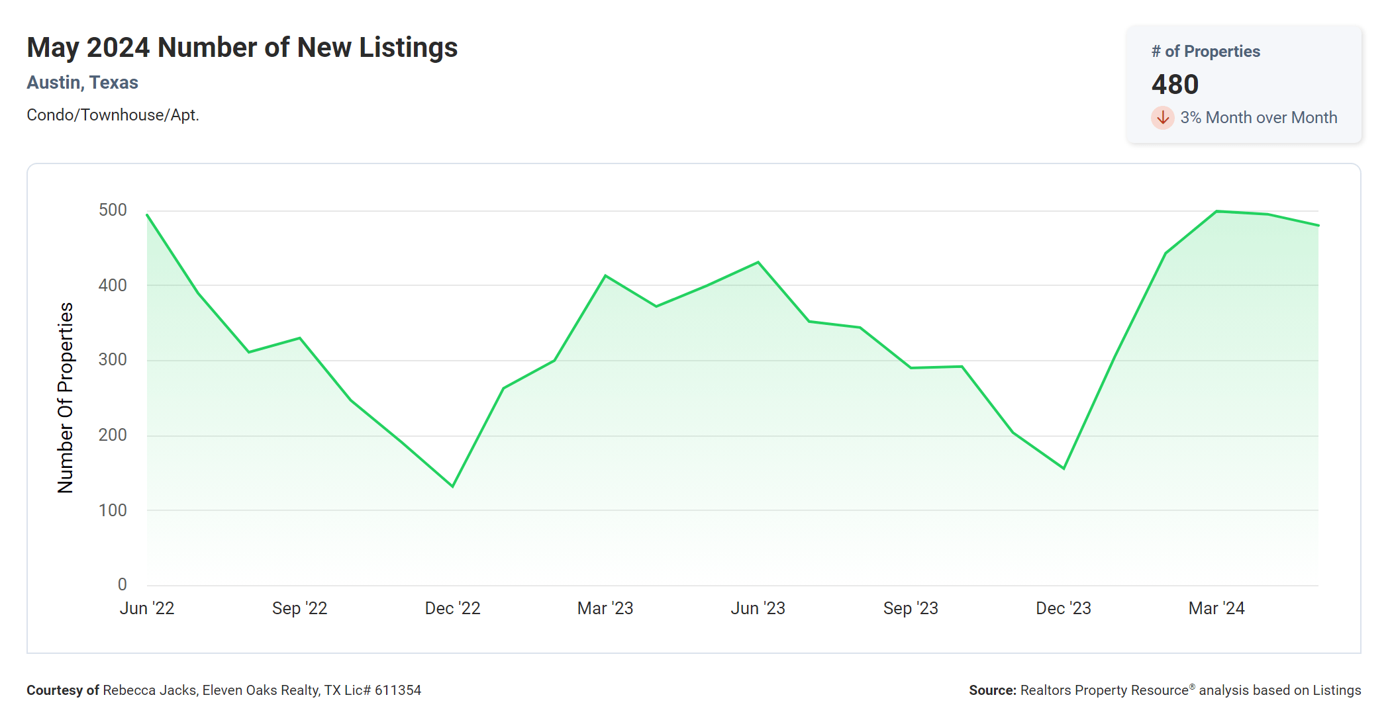1388x728 pixels.
Task: Click the Mar '23 x-axis label
Action: pos(605,608)
